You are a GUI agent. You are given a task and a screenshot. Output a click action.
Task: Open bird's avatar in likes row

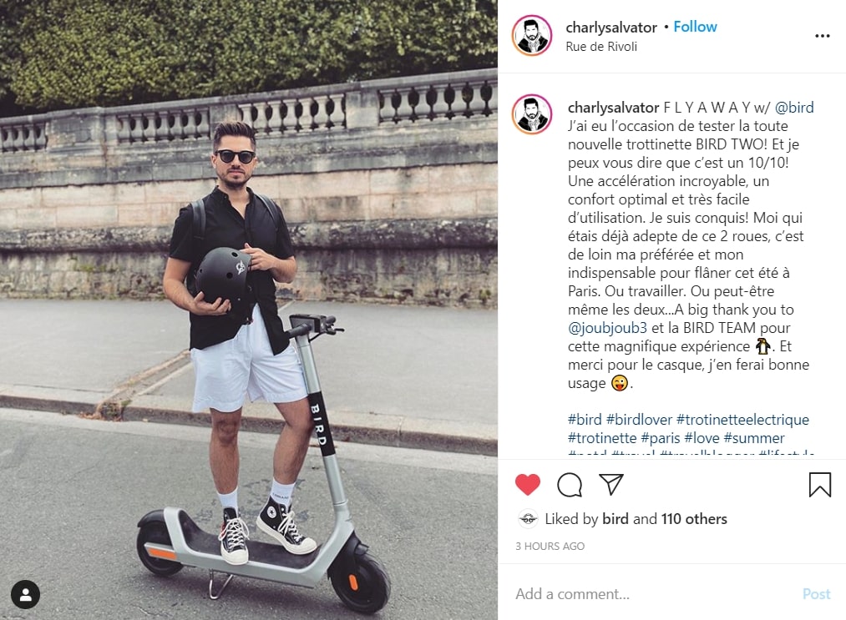click(528, 519)
